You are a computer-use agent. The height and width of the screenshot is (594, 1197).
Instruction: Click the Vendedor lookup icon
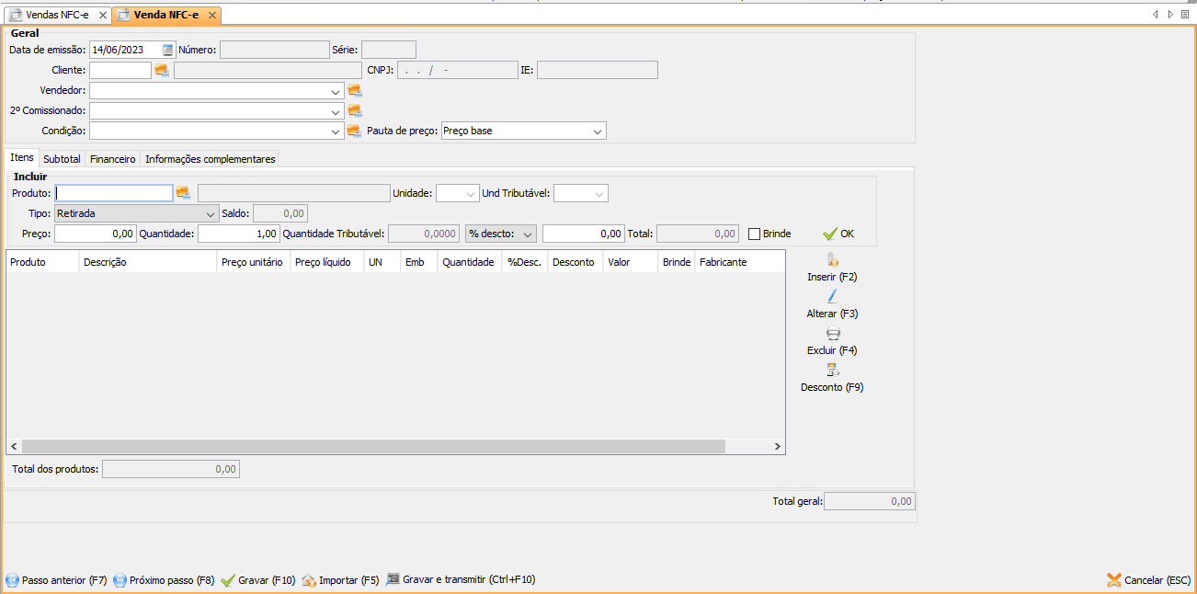point(355,91)
